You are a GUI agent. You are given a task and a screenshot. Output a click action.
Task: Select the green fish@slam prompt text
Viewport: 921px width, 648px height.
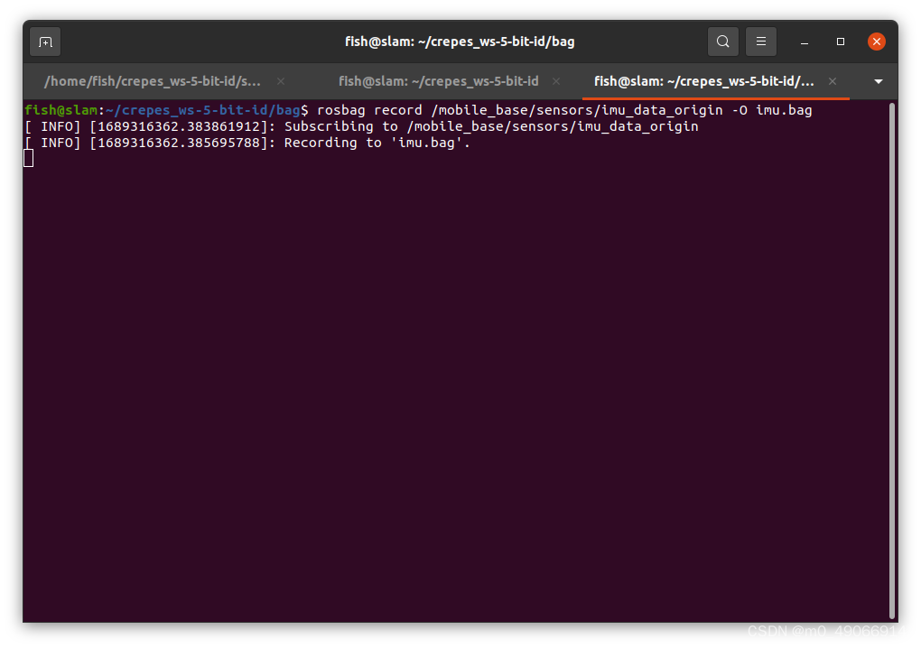[60, 109]
